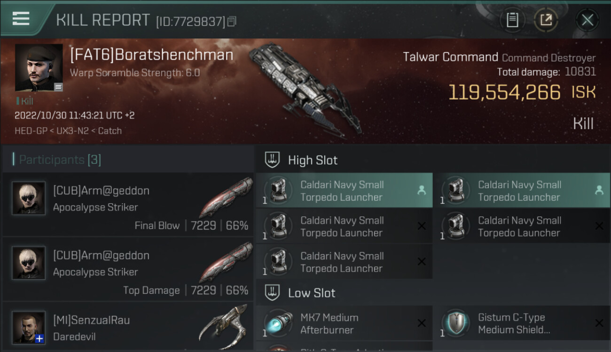Click the 119,554,266 ISK value
611x352 pixels.
click(x=504, y=92)
